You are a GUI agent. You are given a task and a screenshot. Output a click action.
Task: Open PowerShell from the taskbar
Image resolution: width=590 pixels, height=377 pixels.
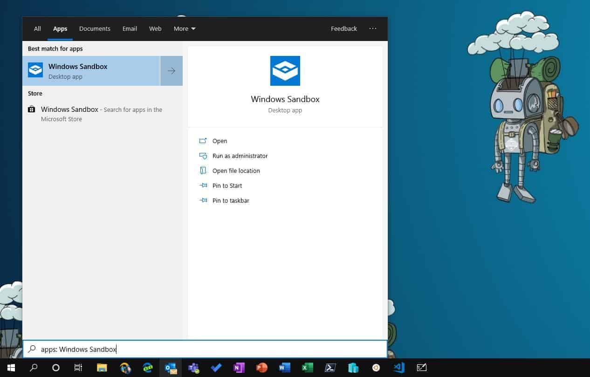click(x=330, y=368)
